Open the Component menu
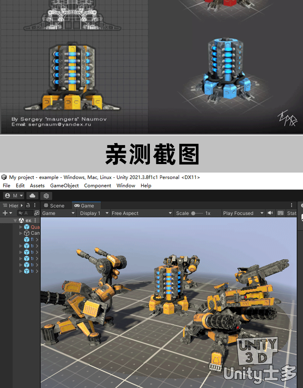The height and width of the screenshot is (388, 303). (x=97, y=186)
